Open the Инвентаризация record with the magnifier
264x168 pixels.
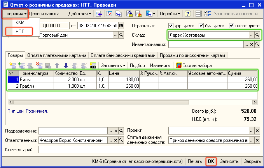[x=257, y=44]
